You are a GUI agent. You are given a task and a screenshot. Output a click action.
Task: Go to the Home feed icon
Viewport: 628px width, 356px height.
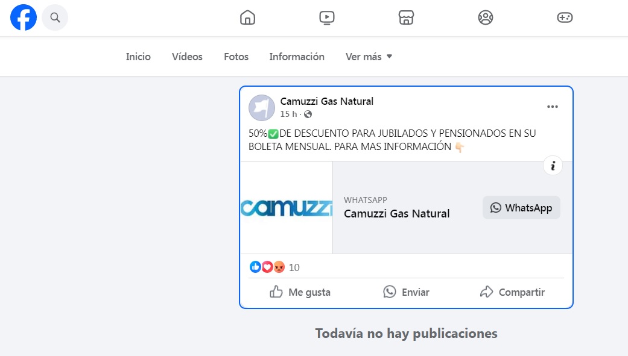pos(247,17)
